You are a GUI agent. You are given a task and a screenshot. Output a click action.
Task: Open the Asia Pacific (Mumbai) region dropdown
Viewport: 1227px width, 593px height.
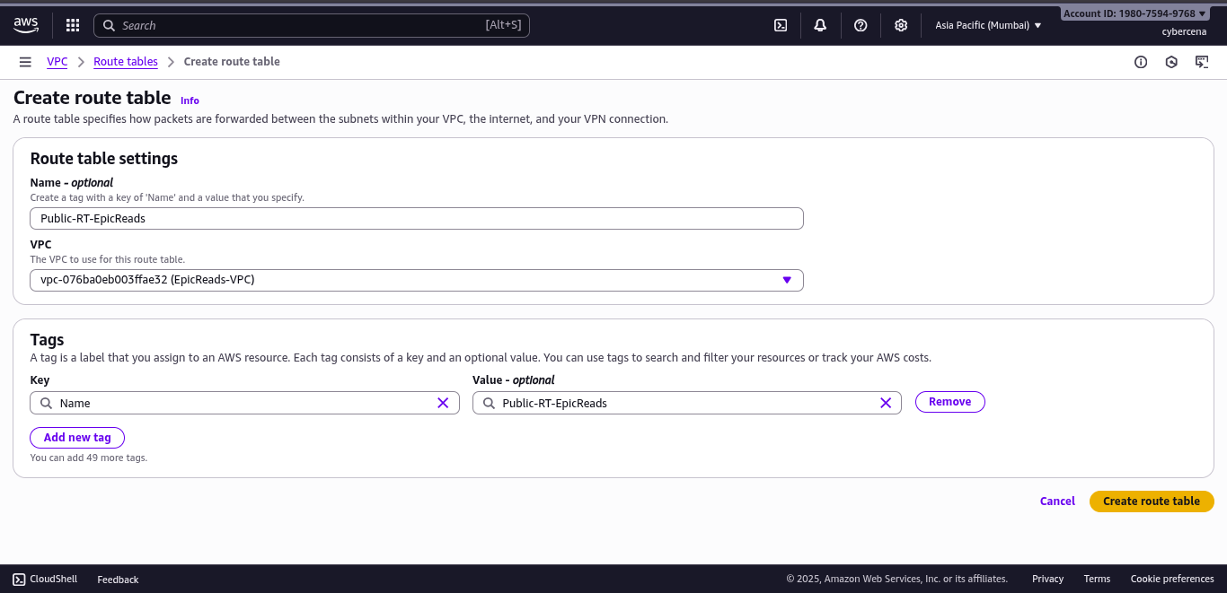pos(988,25)
